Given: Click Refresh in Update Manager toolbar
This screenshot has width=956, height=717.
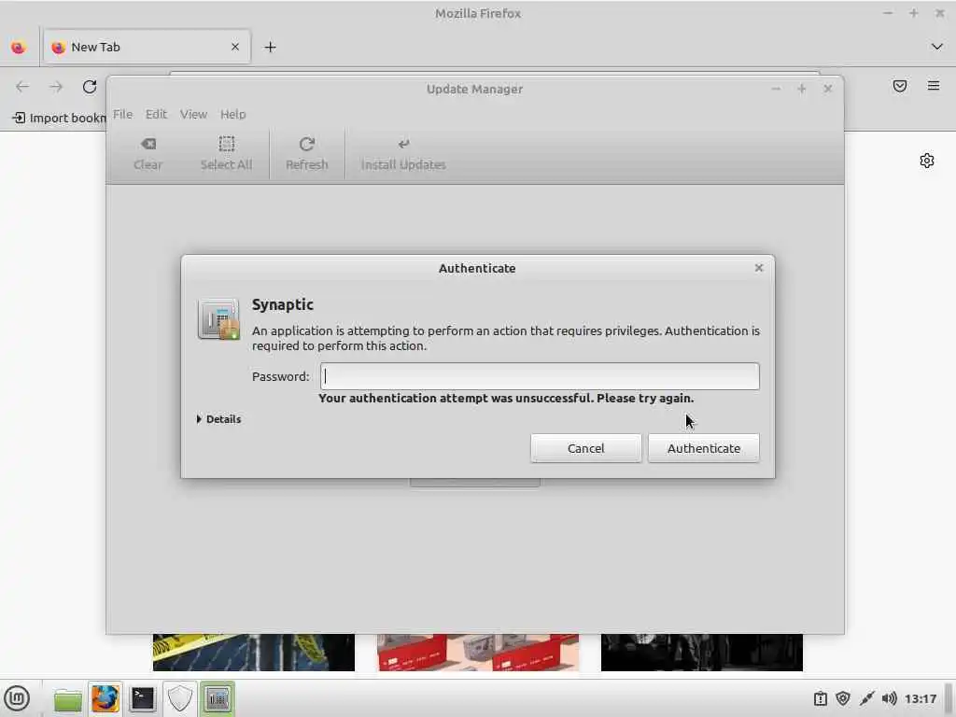Looking at the screenshot, I should coord(306,154).
